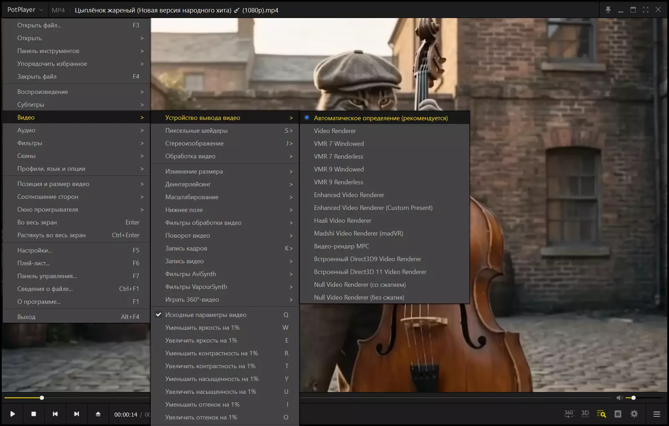Viewport: 669px width, 426px height.
Task: Select Madshi Video Renderer (madVR)
Action: tap(385, 233)
